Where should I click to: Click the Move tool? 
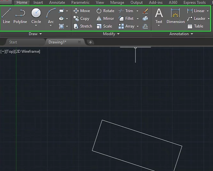(x=82, y=11)
